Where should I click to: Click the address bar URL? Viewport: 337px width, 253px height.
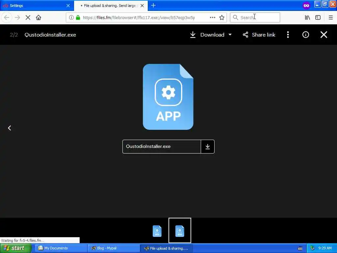(139, 17)
